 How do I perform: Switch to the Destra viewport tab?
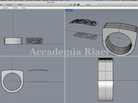pos(24,8)
